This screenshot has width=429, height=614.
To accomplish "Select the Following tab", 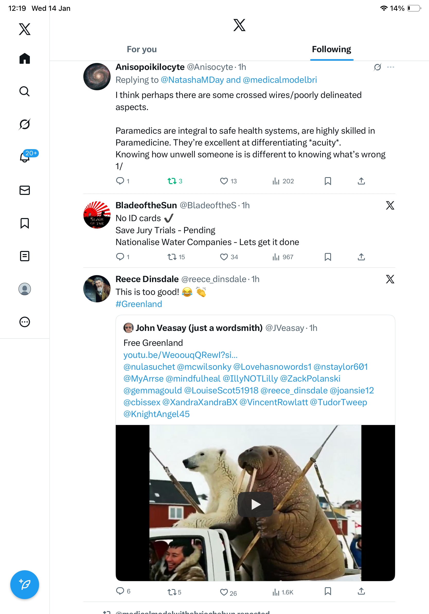I will [331, 49].
